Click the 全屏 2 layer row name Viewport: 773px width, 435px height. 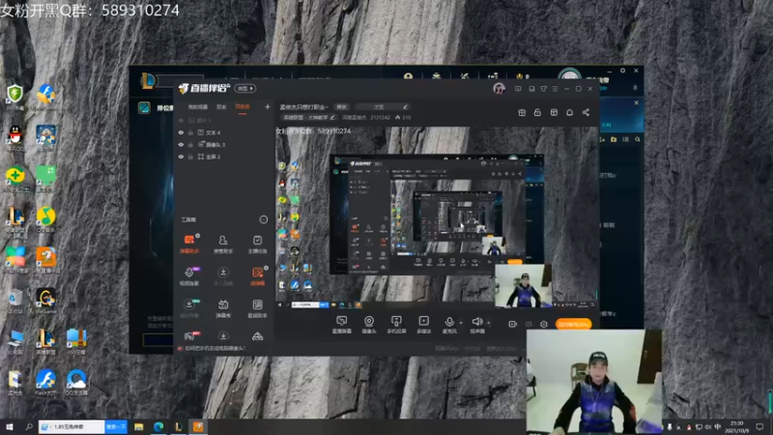click(213, 157)
